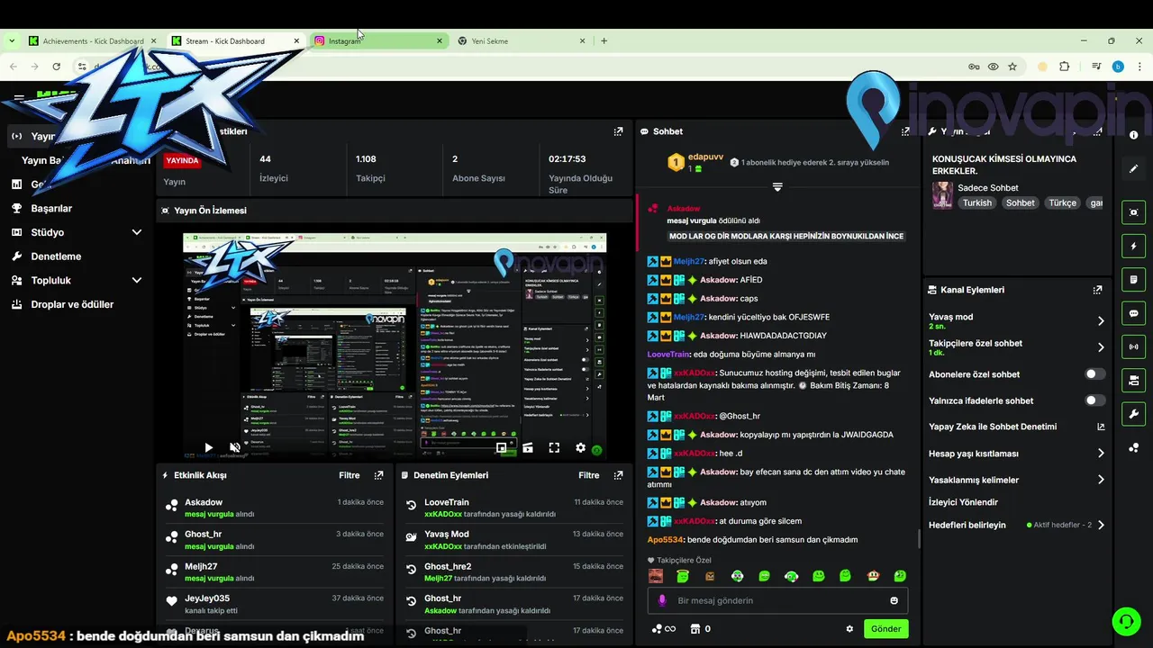
Task: Click username Askadow in Etkinlik Akışı
Action: (x=204, y=502)
